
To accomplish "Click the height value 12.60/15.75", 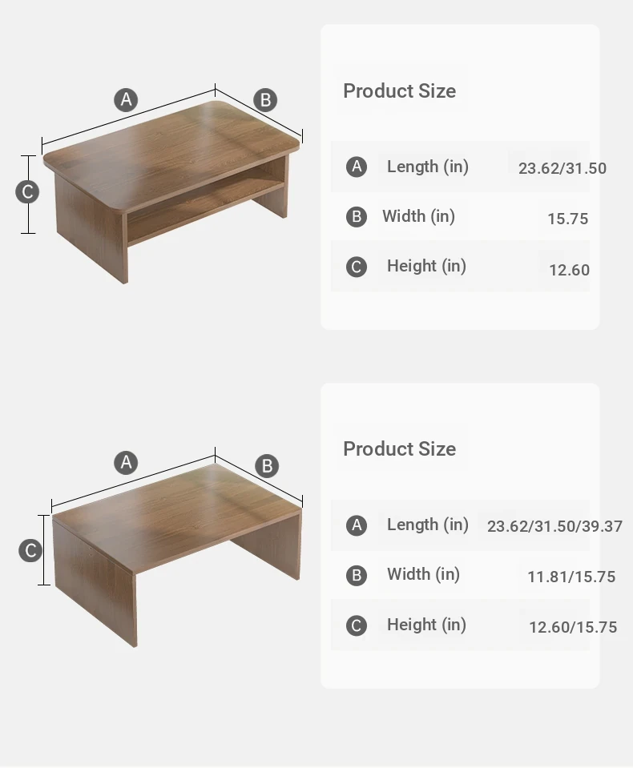I will 573,627.
